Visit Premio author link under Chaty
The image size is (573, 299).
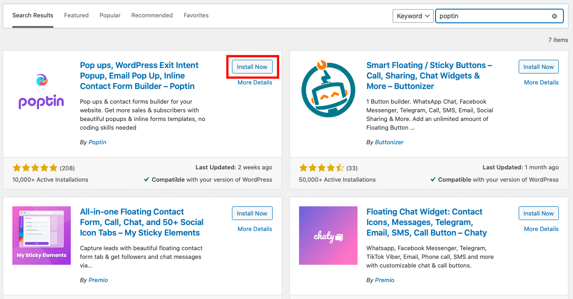(x=384, y=280)
